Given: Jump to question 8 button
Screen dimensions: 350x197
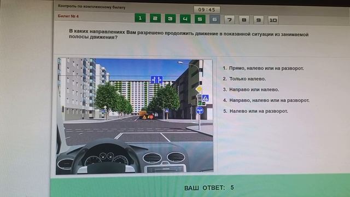Looking at the screenshot, I should point(244,20).
